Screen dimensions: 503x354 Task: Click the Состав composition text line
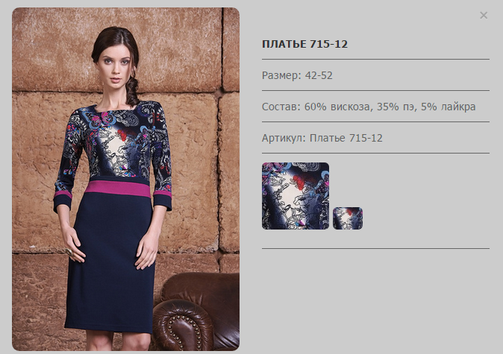(x=369, y=107)
